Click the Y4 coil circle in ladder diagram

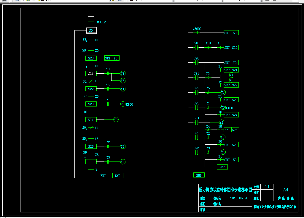click(223, 152)
